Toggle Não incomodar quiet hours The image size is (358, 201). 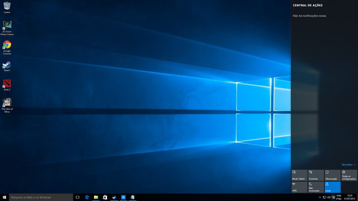click(x=316, y=187)
